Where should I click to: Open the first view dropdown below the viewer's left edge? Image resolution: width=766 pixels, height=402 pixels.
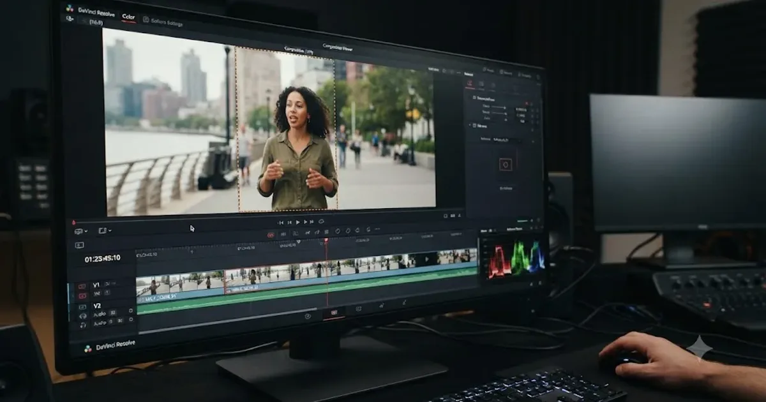pos(81,231)
